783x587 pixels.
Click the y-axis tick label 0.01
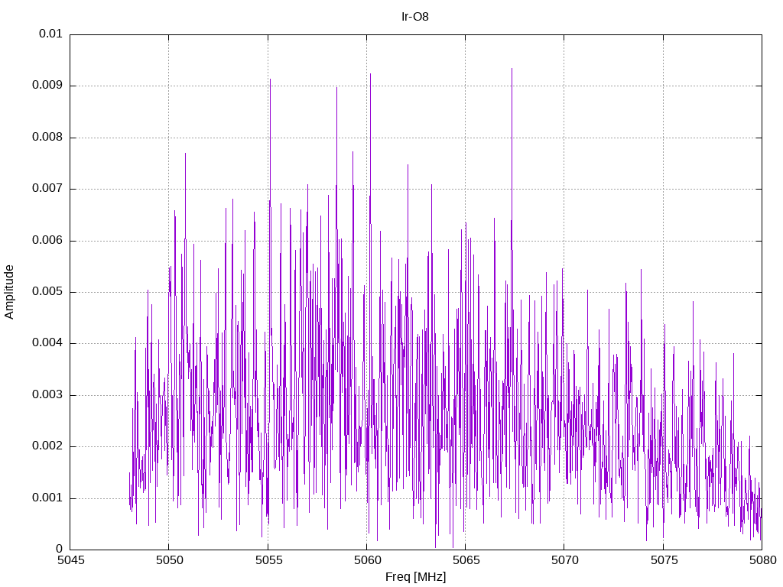point(50,34)
